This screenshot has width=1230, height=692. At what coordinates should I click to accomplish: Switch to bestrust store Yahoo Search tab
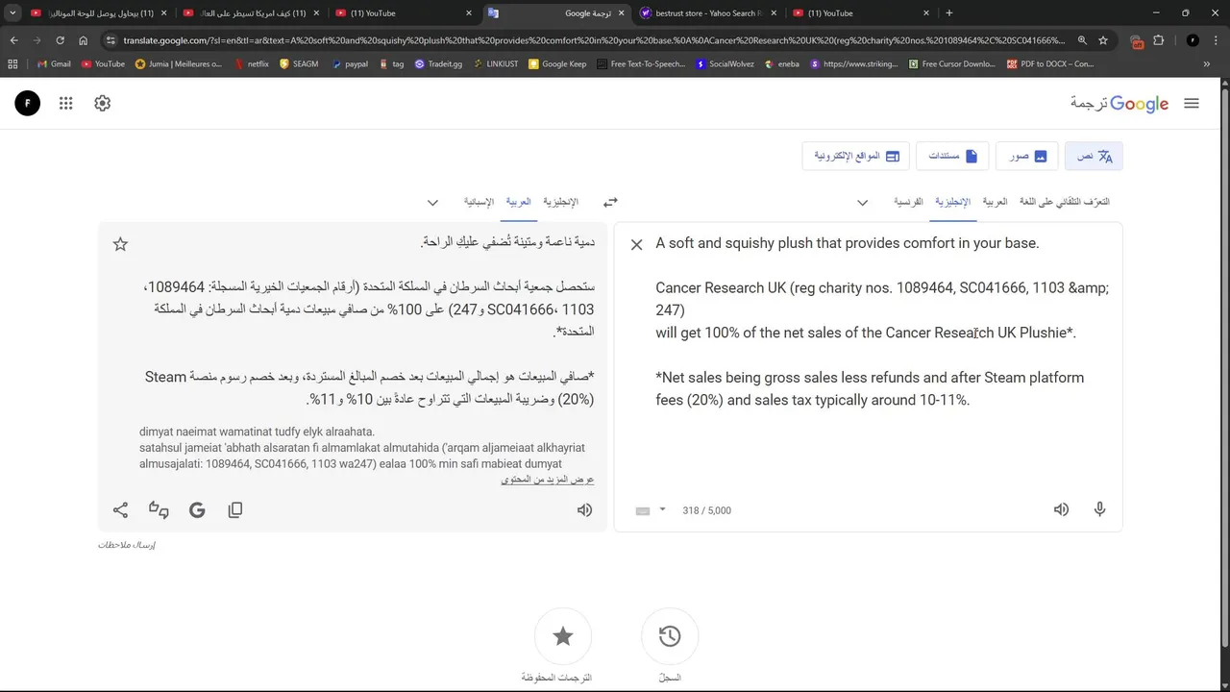click(x=707, y=13)
